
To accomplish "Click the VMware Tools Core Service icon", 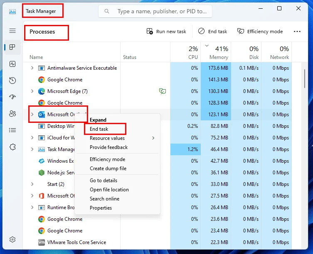I will [42, 242].
